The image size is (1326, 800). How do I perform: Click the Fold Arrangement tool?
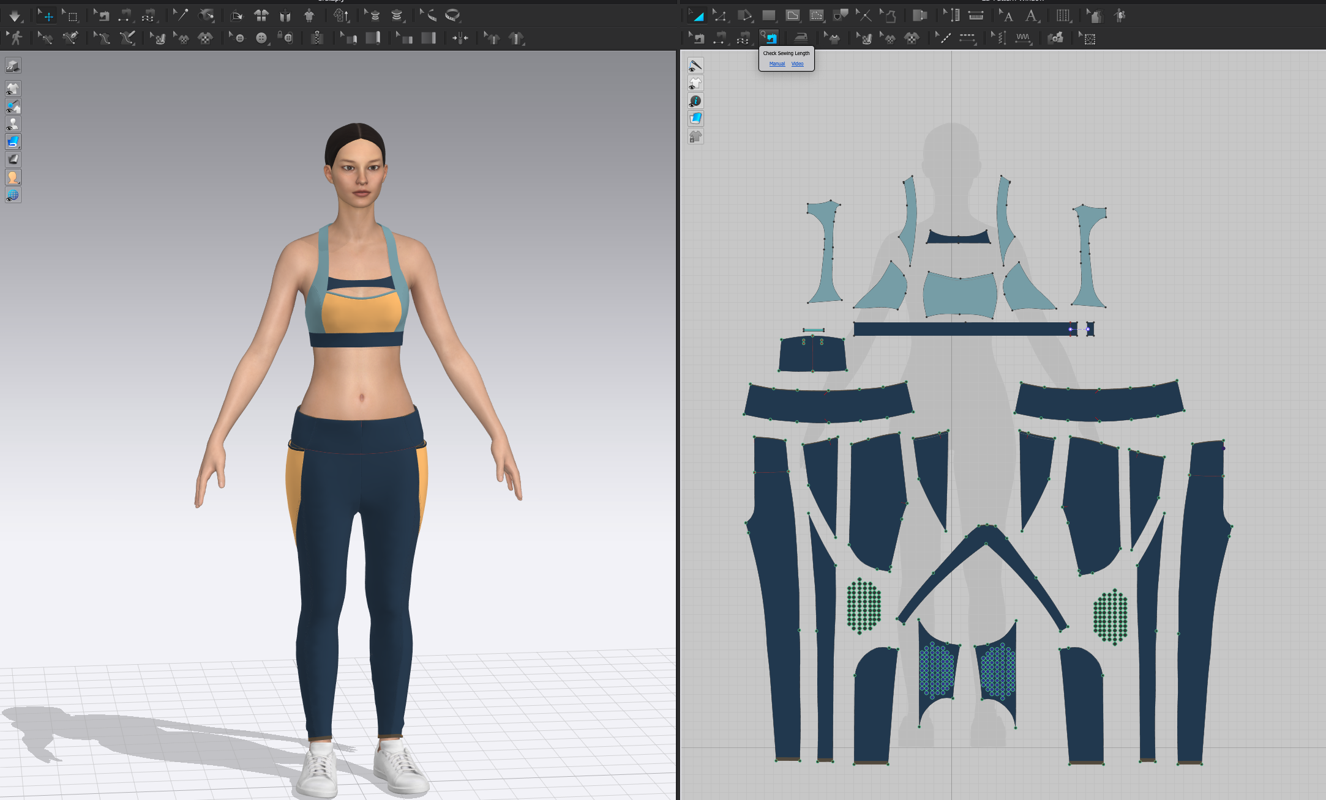coord(236,16)
